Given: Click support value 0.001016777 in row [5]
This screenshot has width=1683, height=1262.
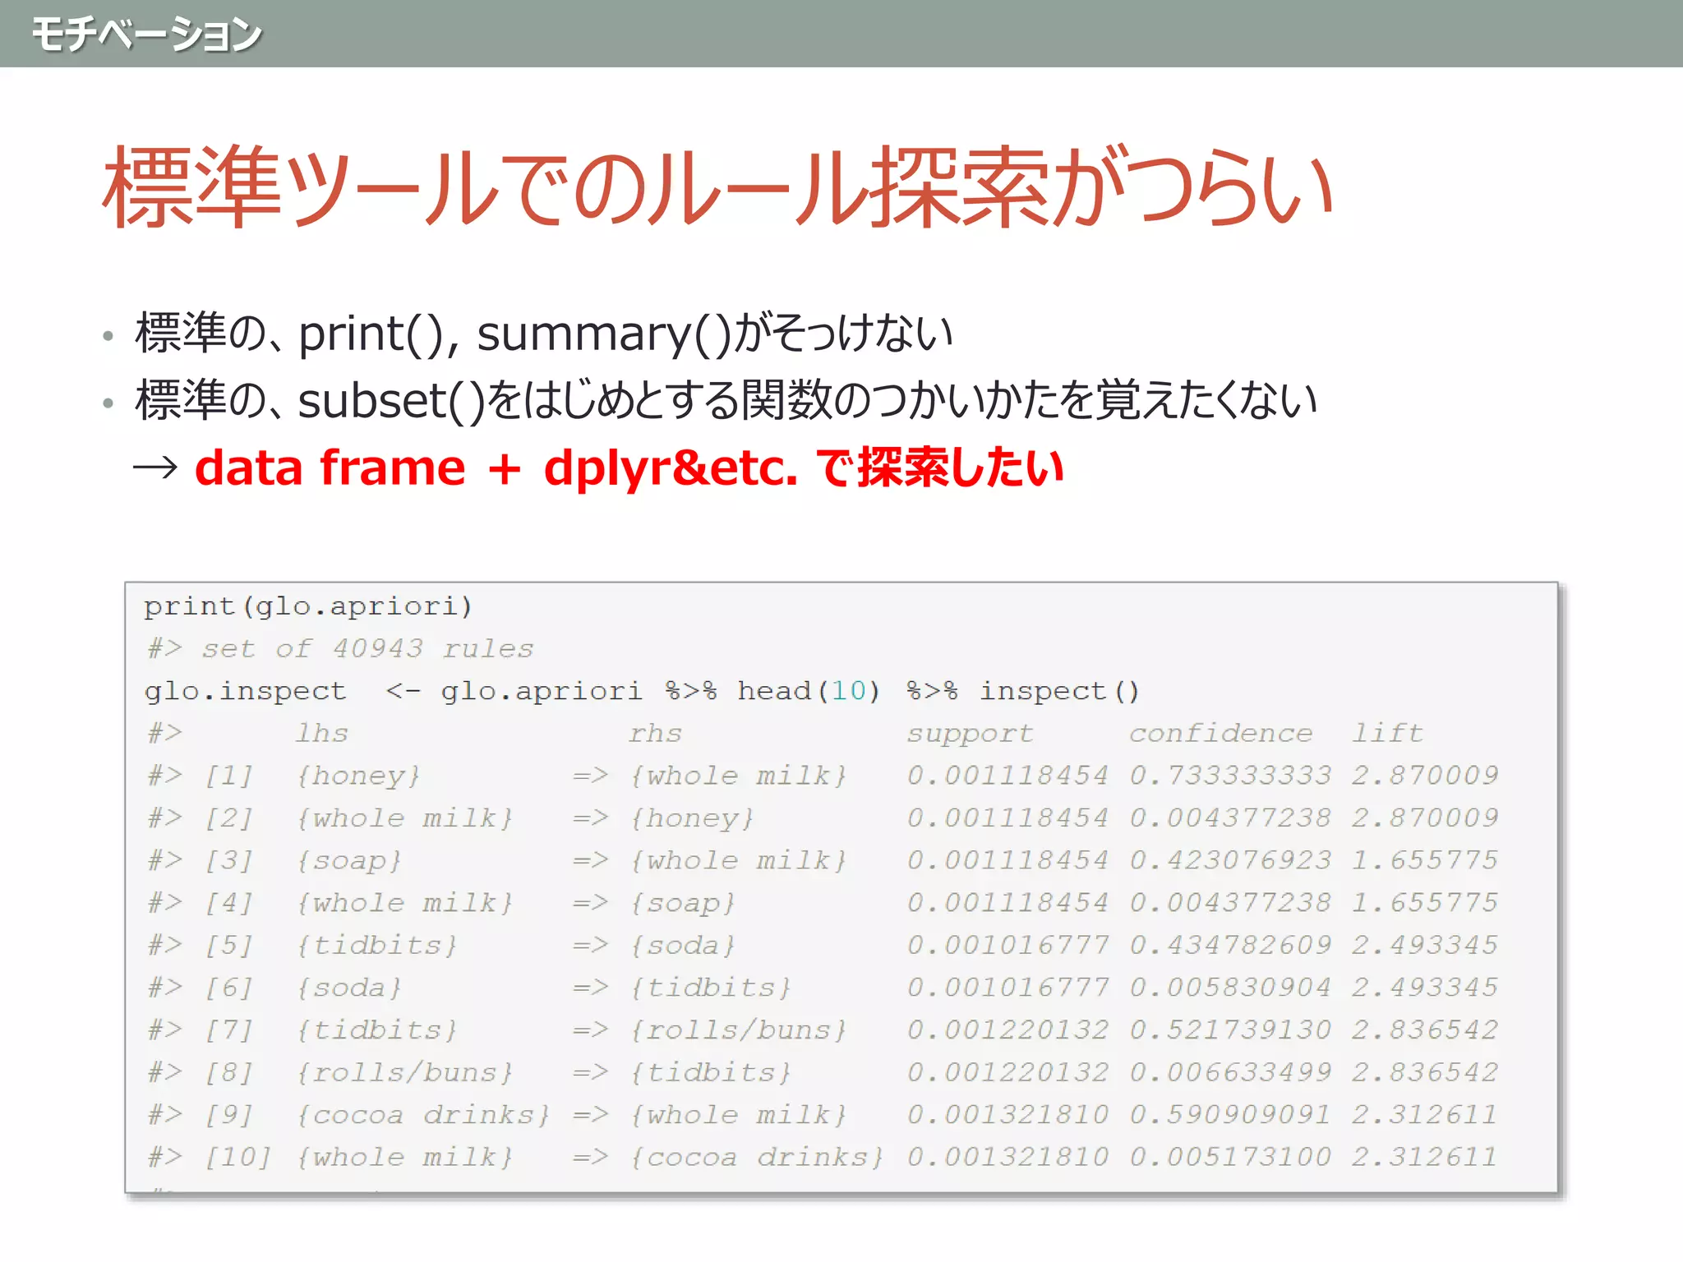Looking at the screenshot, I should [x=1008, y=945].
